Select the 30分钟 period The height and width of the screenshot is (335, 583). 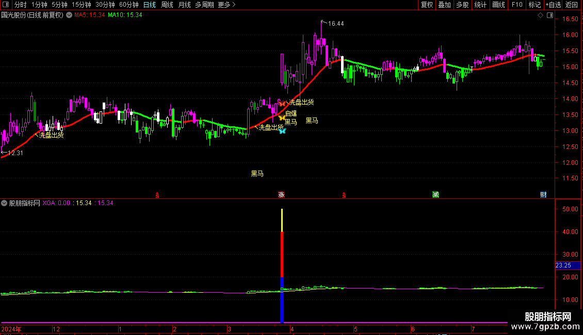coord(105,5)
